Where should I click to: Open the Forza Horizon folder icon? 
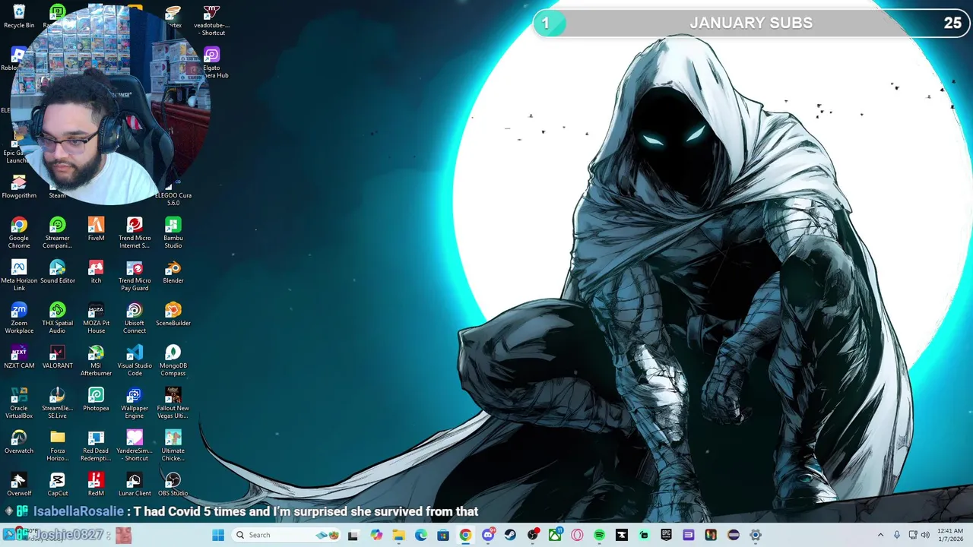point(57,445)
